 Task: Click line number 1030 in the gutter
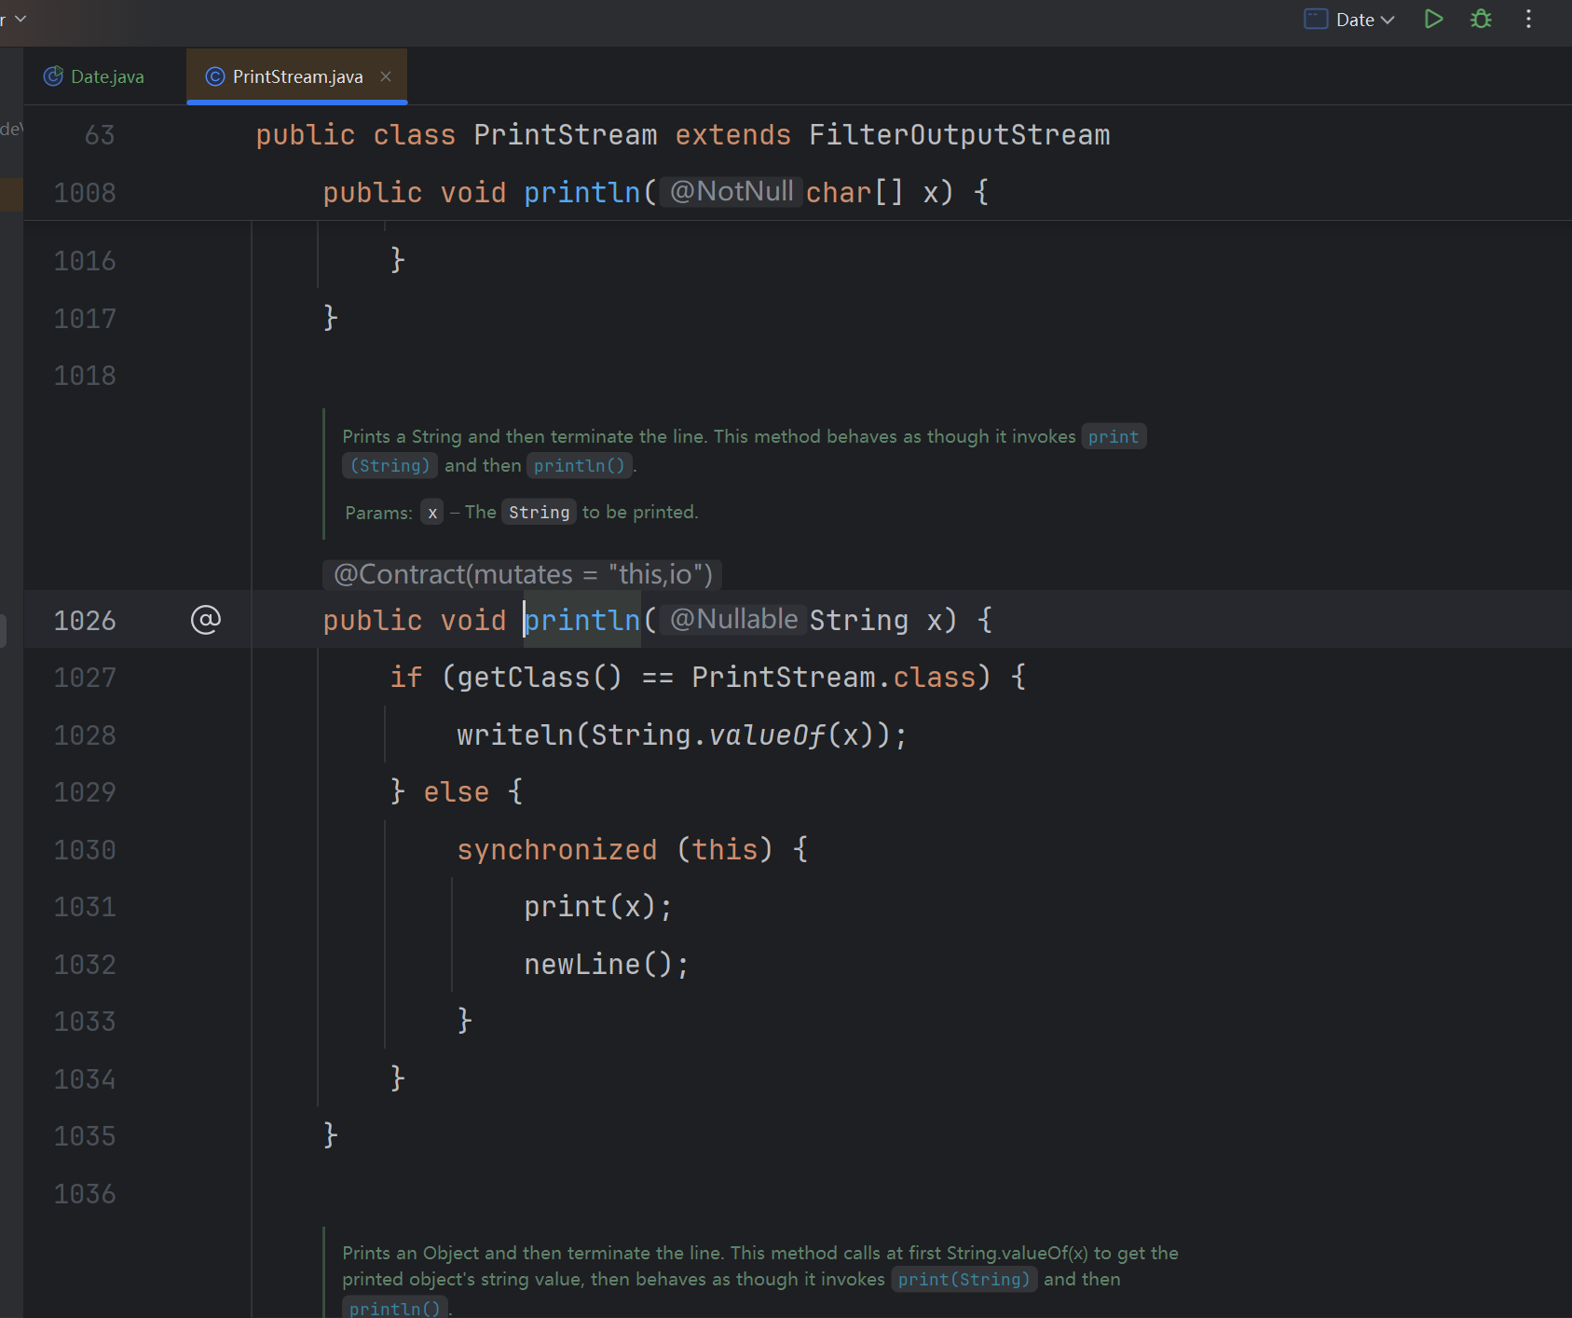point(85,850)
